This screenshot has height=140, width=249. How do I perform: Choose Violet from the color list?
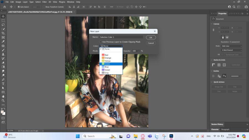tap(111, 70)
